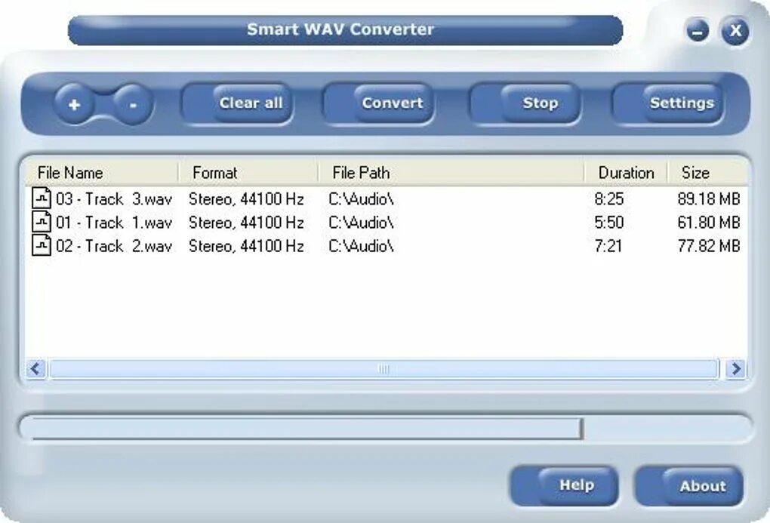
Task: Select the file icon of 02 - Track 2.wav
Action: [42, 245]
